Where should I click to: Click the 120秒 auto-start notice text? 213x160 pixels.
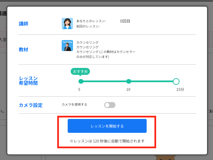click(107, 141)
